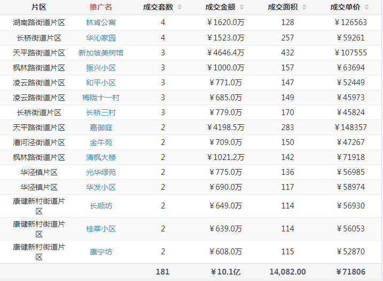Select 康健新村街道片区 in the 长顺坊 row
The height and width of the screenshot is (281, 383).
click(39, 206)
